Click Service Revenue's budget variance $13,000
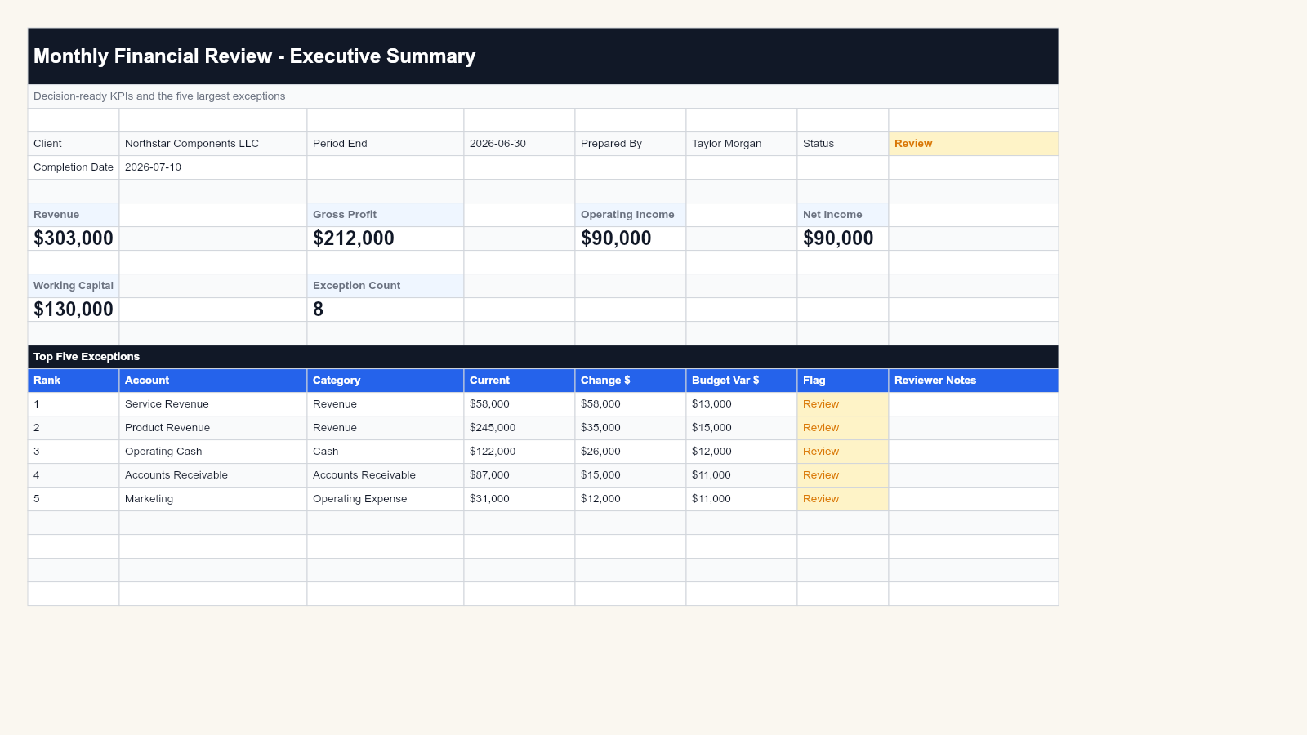Screen dimensions: 1307x735 tap(742, 404)
